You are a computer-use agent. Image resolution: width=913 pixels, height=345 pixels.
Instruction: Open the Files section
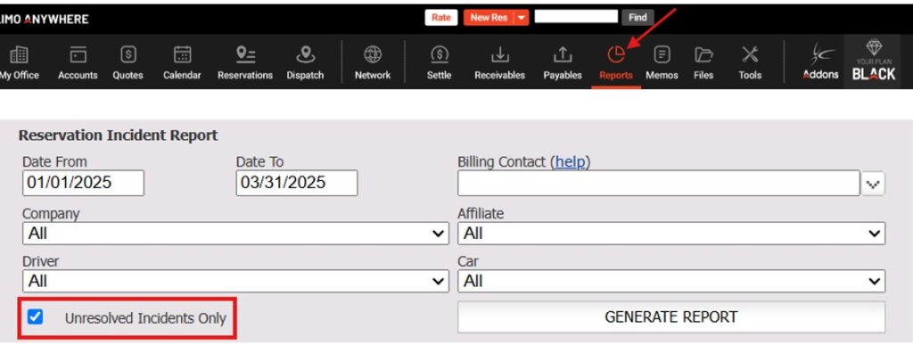704,62
